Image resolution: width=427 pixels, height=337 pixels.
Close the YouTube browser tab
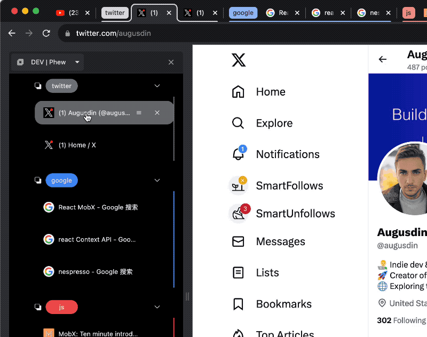[x=88, y=13]
